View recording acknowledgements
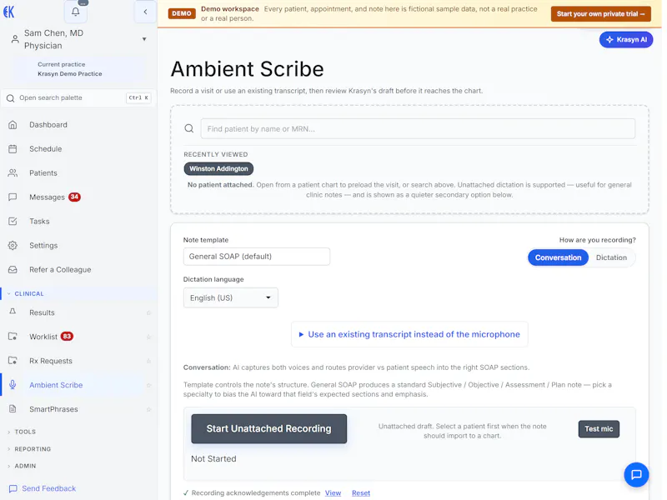The image size is (667, 500). 333,493
